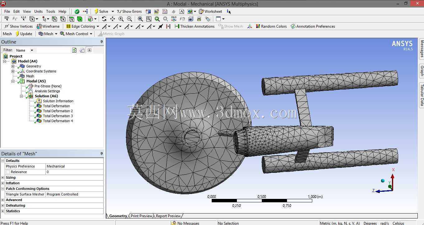This screenshot has width=424, height=225.
Task: Toggle the black arrow edge direction icon
Action: 161,26
